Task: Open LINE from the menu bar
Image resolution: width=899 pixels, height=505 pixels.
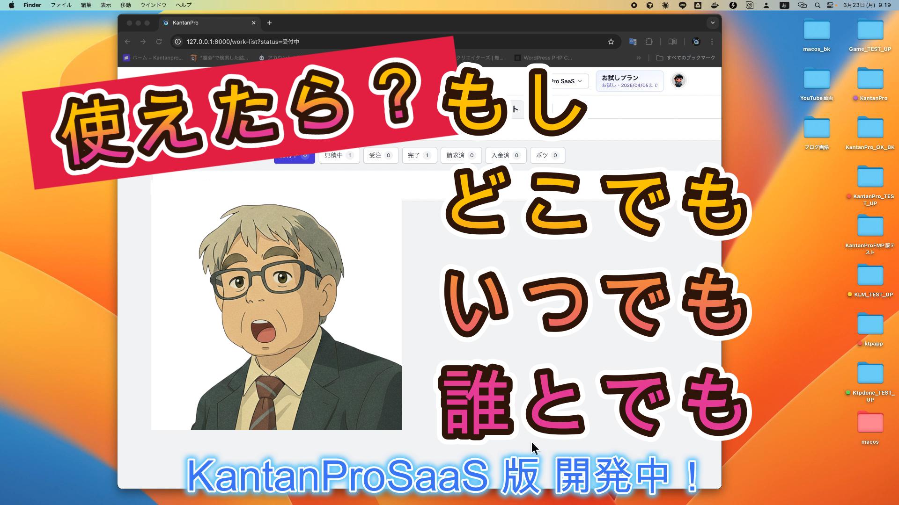Action: tap(682, 5)
